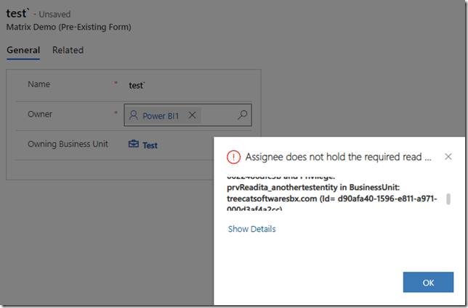Switch to the General tab
Image resolution: width=468 pixels, height=308 pixels.
click(23, 50)
